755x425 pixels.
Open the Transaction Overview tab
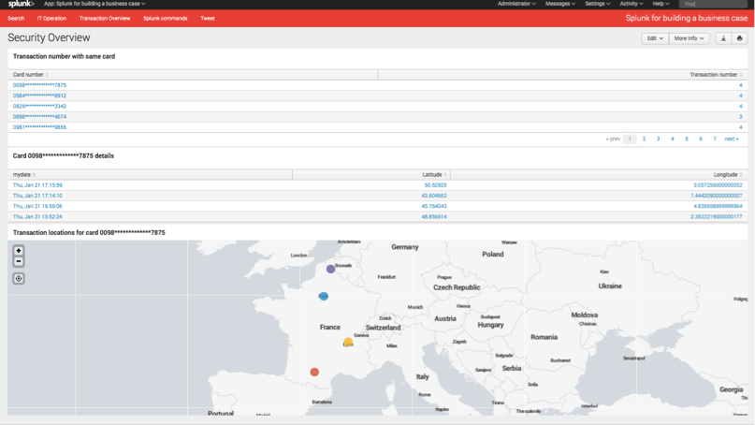click(x=105, y=19)
